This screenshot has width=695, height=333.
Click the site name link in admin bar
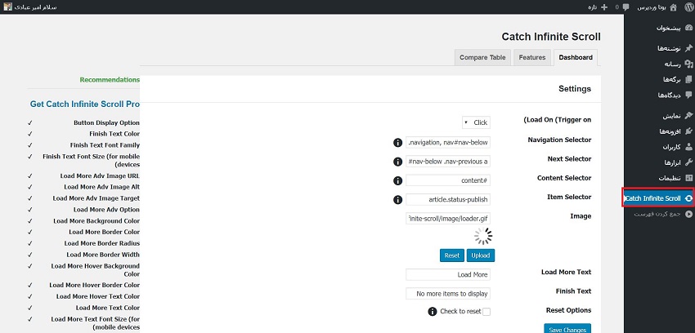tap(652, 7)
